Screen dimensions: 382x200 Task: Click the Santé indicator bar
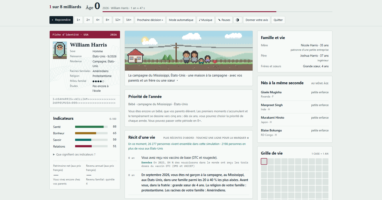coord(91,127)
